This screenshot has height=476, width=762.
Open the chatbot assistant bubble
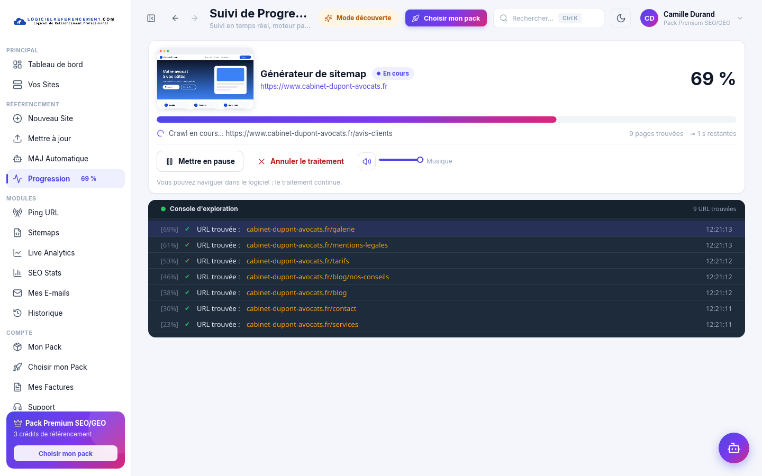(733, 448)
